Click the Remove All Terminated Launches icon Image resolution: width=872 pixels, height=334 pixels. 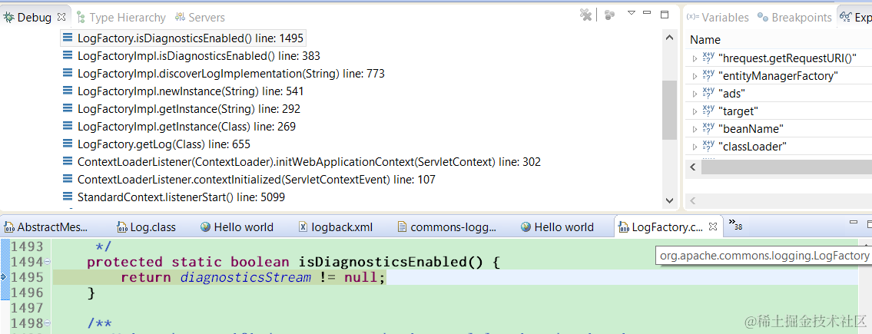pyautogui.click(x=585, y=15)
